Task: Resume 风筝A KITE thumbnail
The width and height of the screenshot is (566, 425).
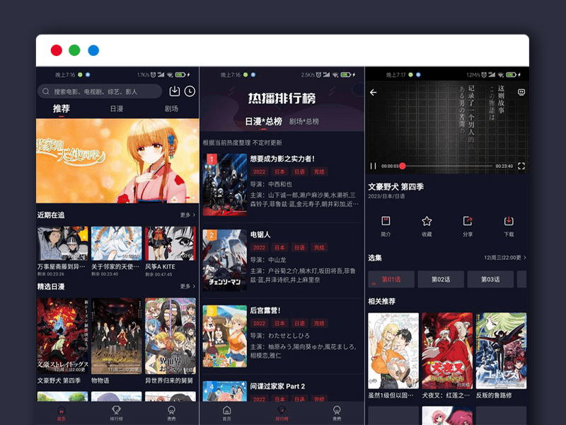Action: pos(170,243)
